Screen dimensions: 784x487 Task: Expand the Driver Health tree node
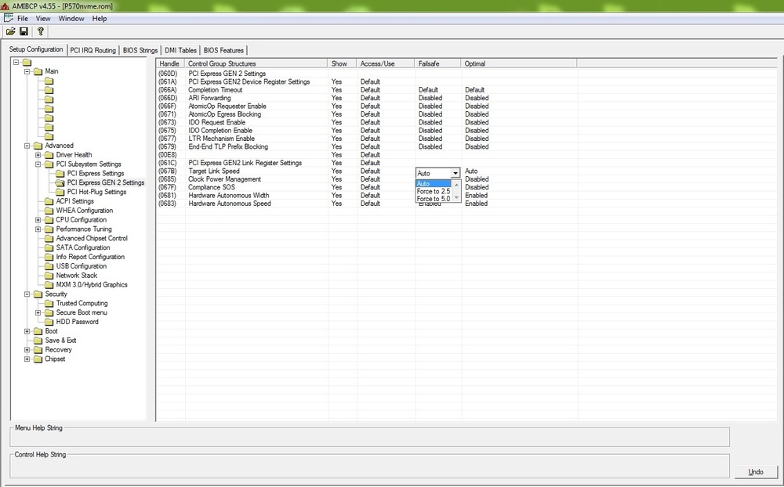38,155
